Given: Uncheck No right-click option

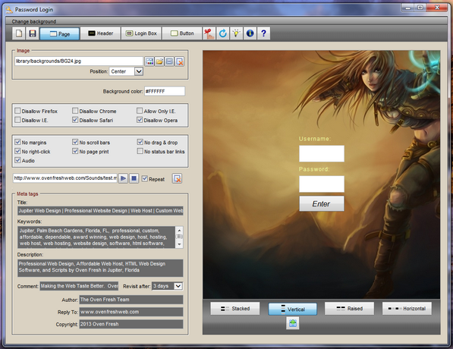Looking at the screenshot, I should point(17,151).
